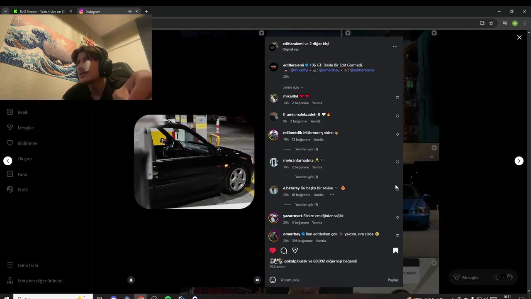Open @editleralemi mention in caption
The width and height of the screenshot is (531, 299).
(362, 70)
